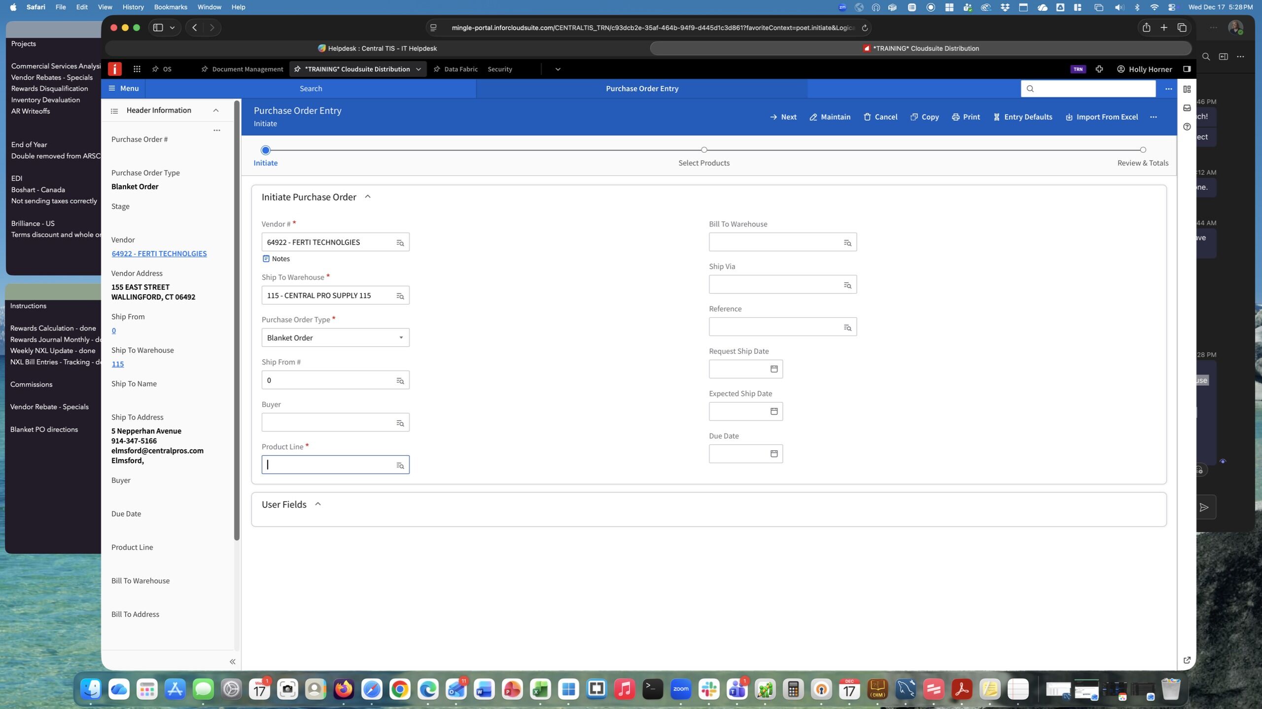Open the Reference lookup icon

point(847,327)
